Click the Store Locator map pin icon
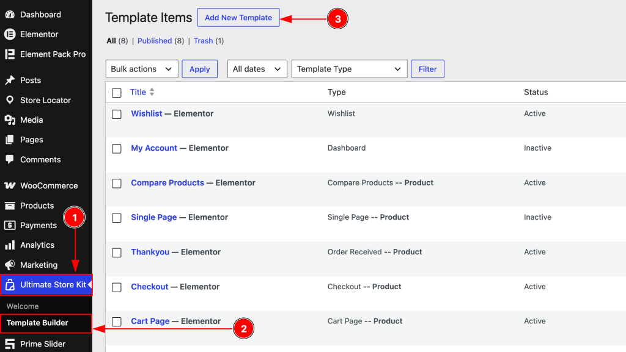 (x=10, y=100)
